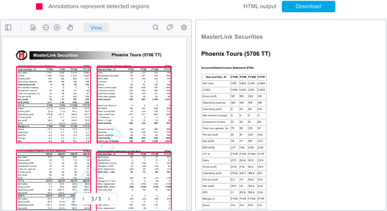387x211 pixels.
Task: Select the 'HTML output' label
Action: [x=260, y=7]
